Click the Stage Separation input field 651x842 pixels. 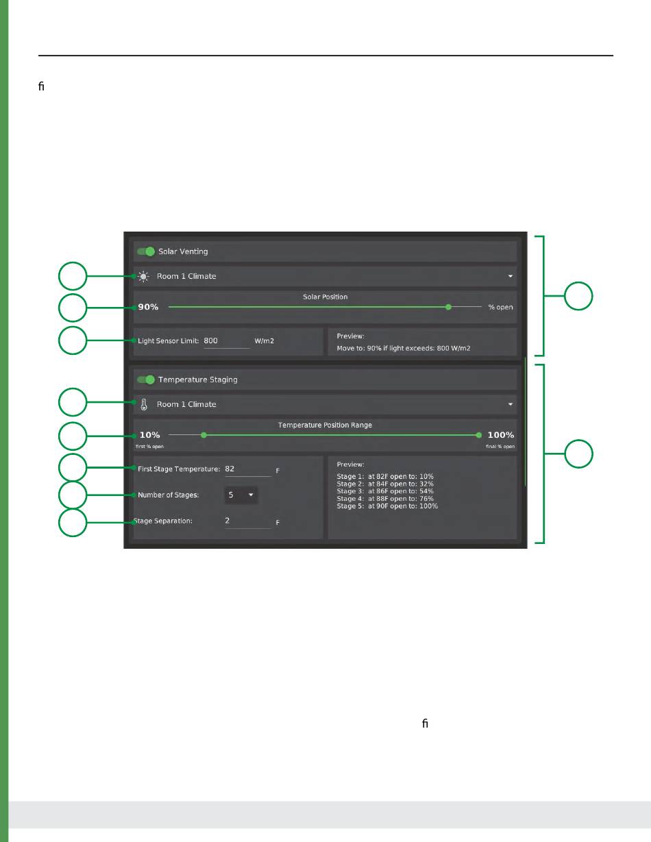click(x=247, y=521)
